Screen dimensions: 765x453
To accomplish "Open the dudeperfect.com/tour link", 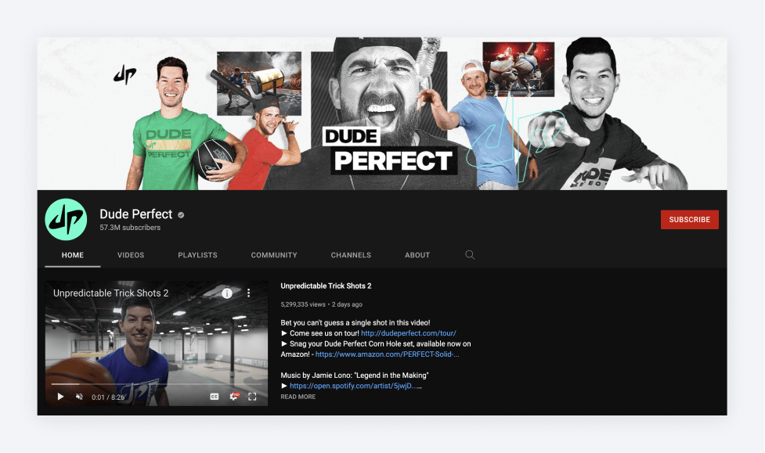I will point(409,333).
